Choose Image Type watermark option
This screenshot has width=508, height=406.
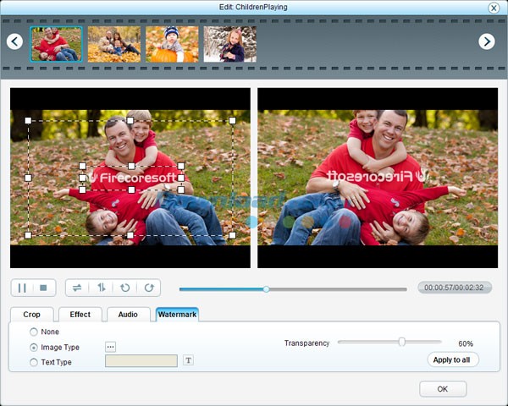(34, 347)
